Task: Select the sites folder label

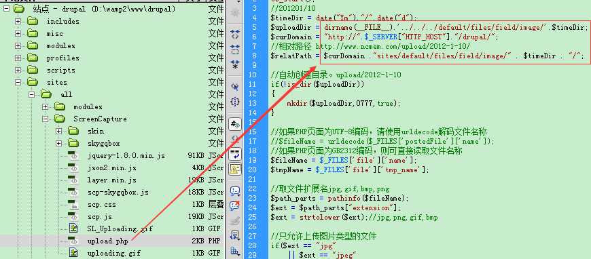Action: coord(56,82)
